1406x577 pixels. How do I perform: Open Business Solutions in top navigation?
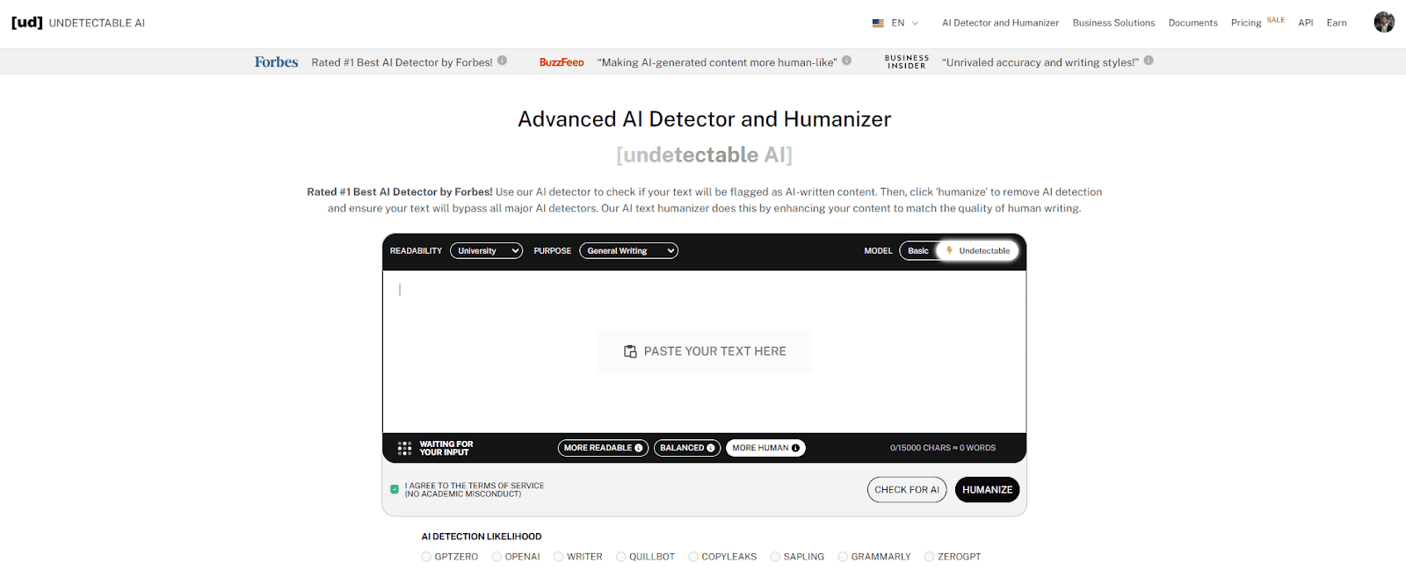click(x=1113, y=23)
